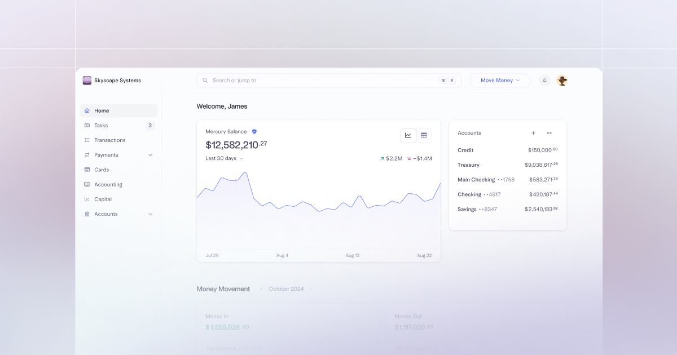Click the Skyscape Systems logo icon
The image size is (677, 355).
(87, 81)
